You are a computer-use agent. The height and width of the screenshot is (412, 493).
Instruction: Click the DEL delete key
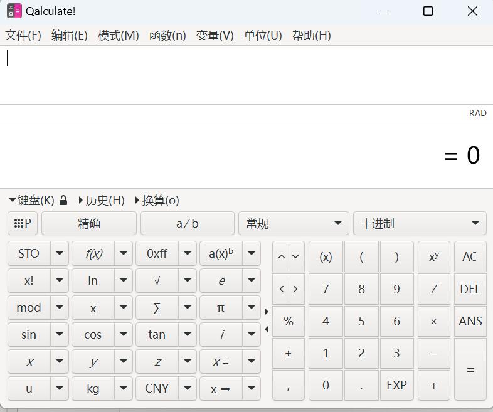470,289
